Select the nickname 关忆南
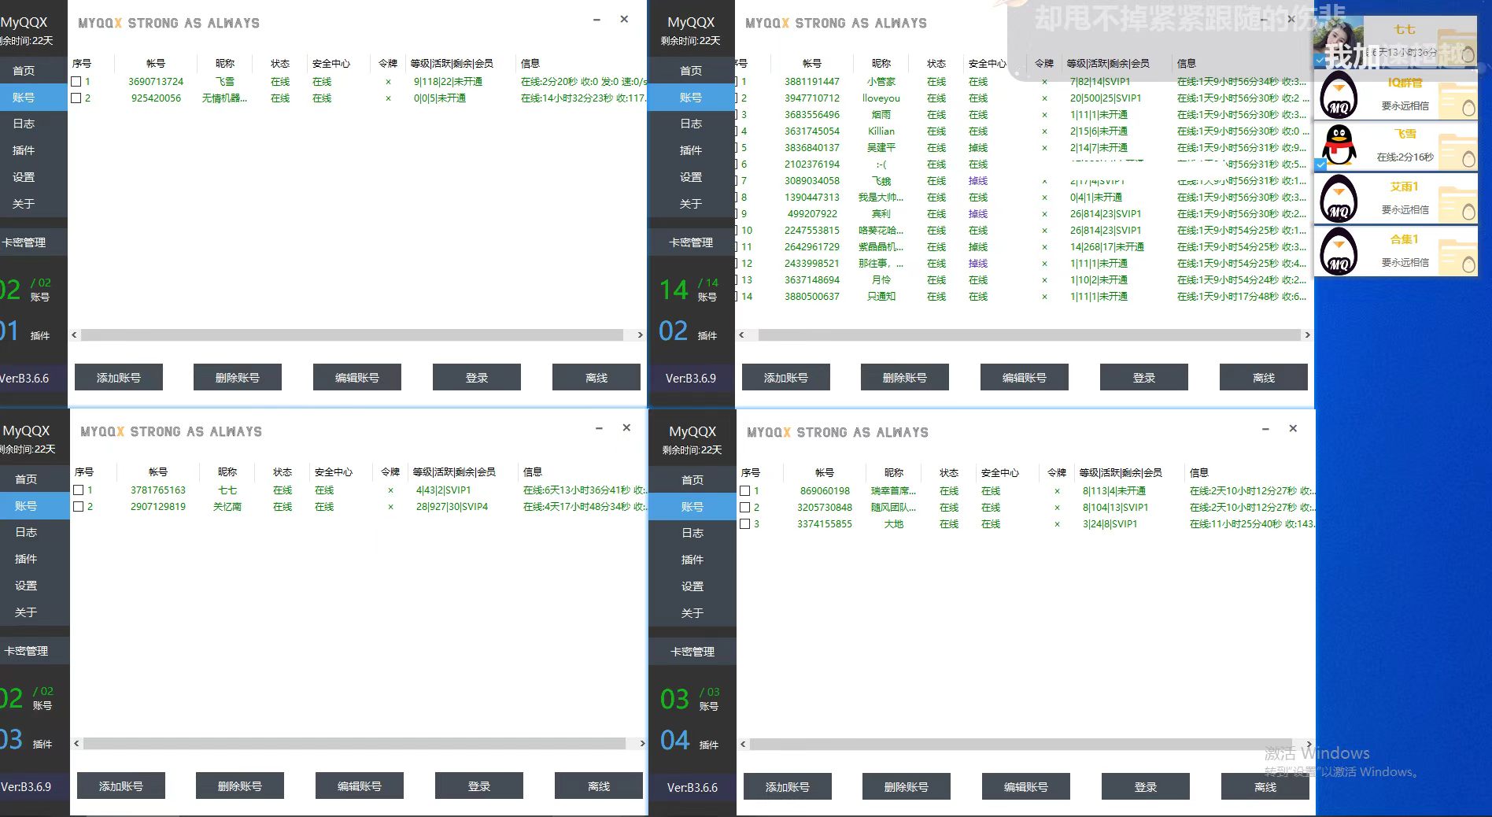The width and height of the screenshot is (1492, 817). pyautogui.click(x=227, y=507)
